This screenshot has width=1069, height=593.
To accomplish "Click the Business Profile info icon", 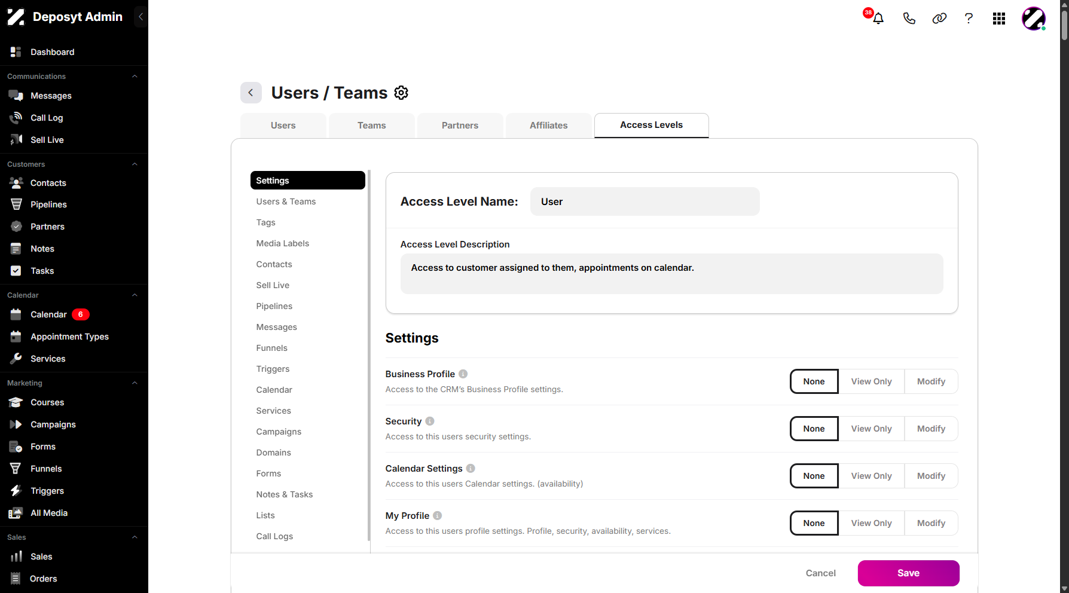I will 463,374.
